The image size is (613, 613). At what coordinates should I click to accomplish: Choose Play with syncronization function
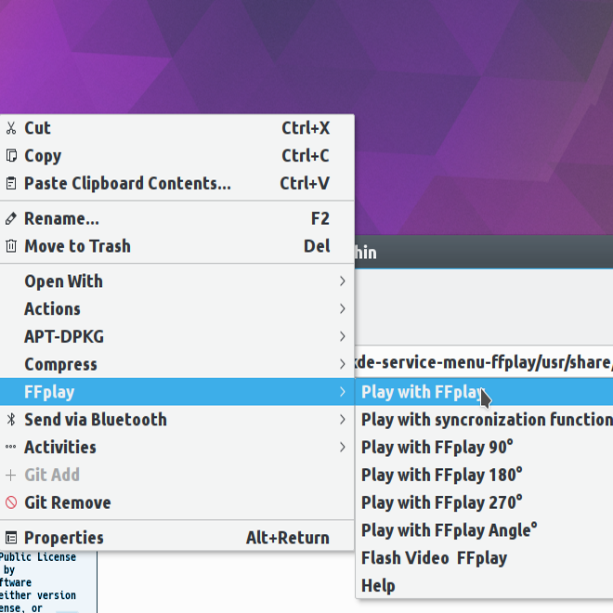tap(485, 420)
